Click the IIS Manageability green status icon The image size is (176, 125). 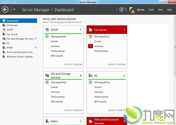tap(91, 82)
